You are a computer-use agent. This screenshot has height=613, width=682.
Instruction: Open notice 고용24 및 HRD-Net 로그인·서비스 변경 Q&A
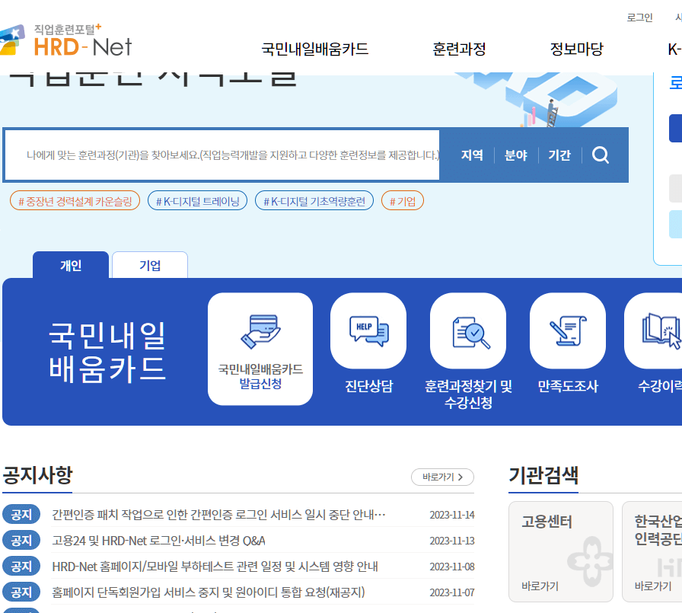[x=159, y=541]
